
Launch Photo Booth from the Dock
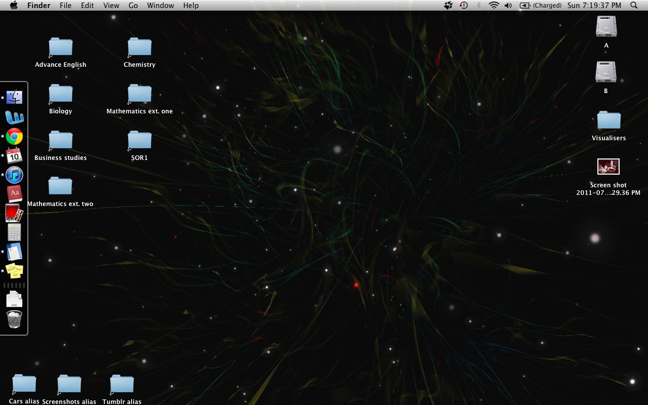pos(14,213)
